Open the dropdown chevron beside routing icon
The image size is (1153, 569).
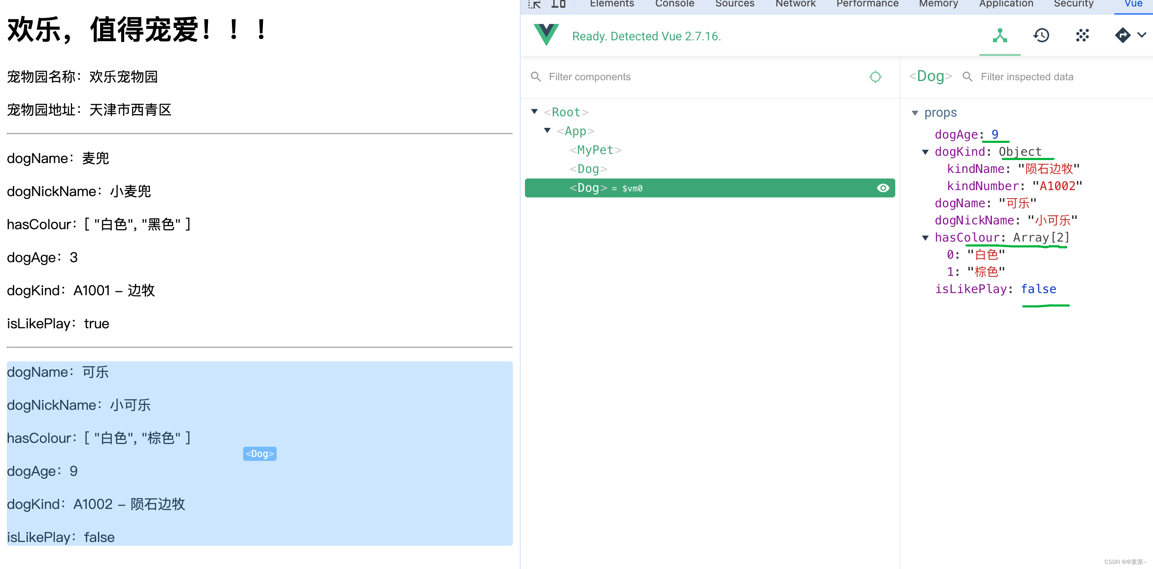(1142, 35)
